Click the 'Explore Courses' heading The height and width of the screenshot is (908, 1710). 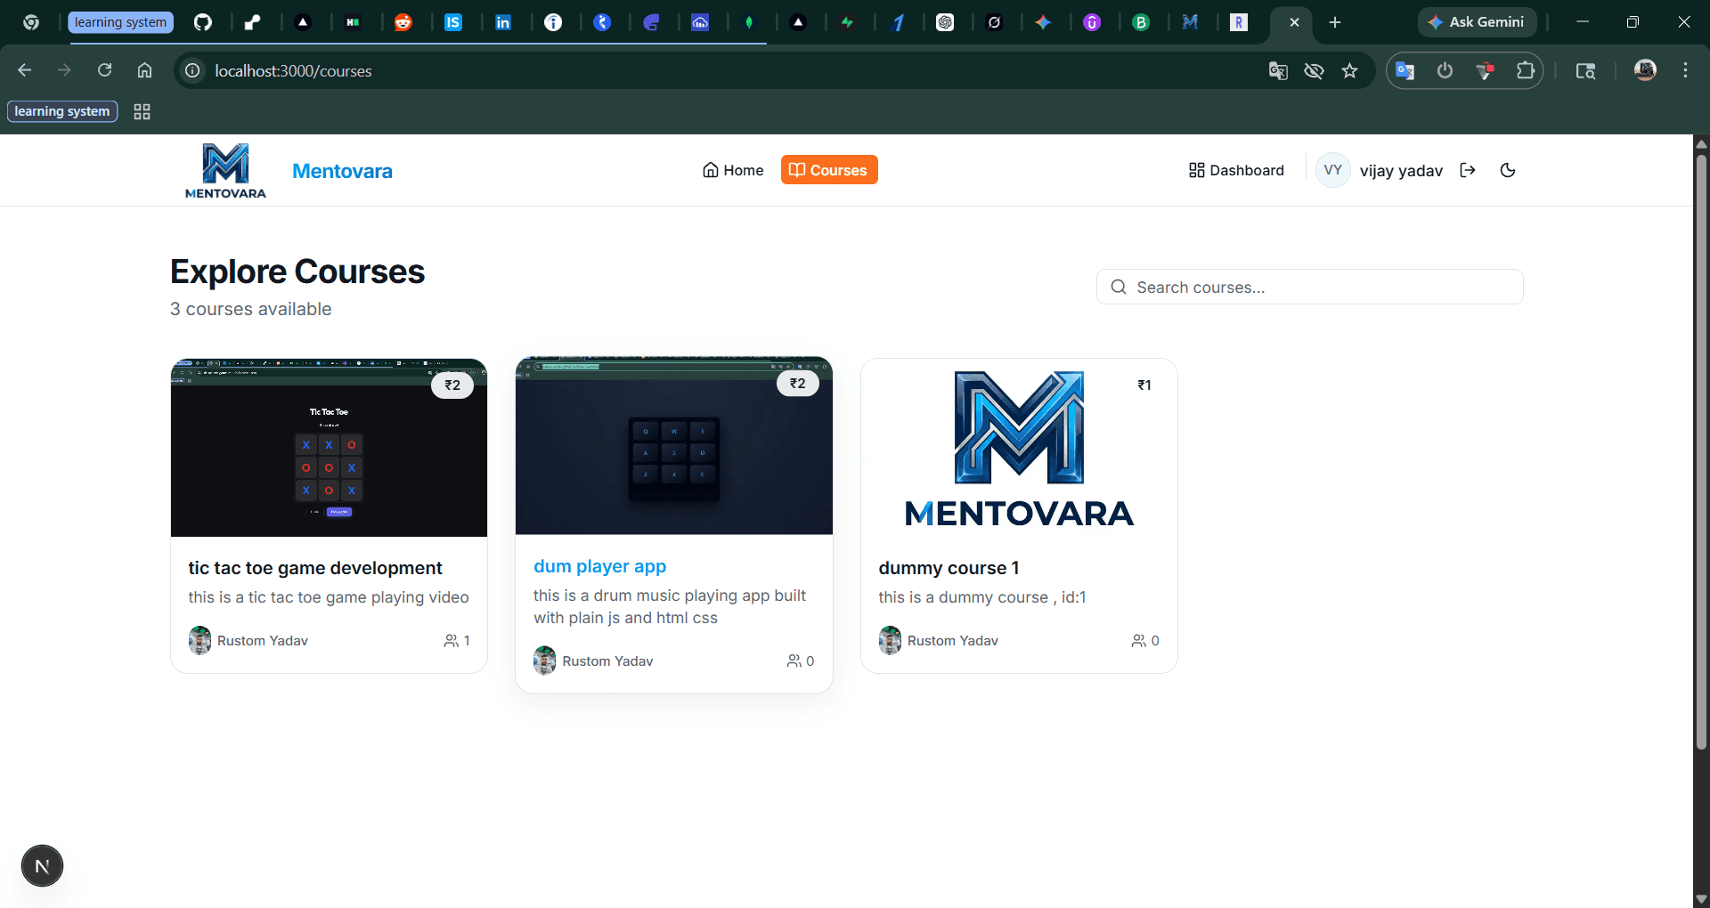coord(297,272)
